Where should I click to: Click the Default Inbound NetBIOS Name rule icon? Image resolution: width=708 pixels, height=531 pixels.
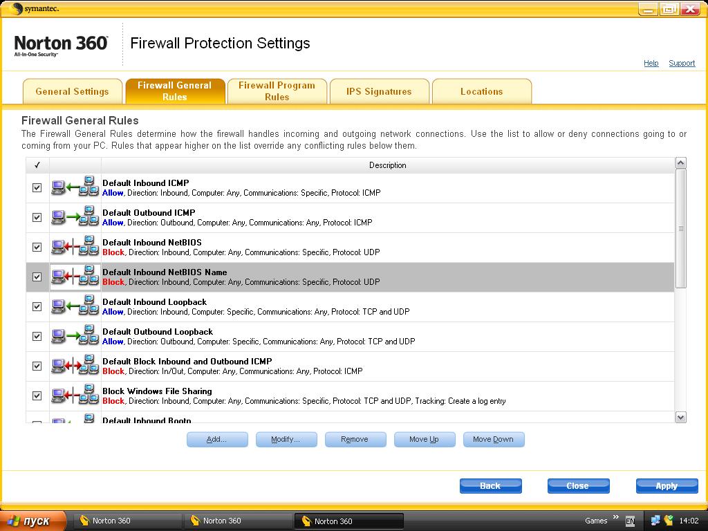point(75,275)
